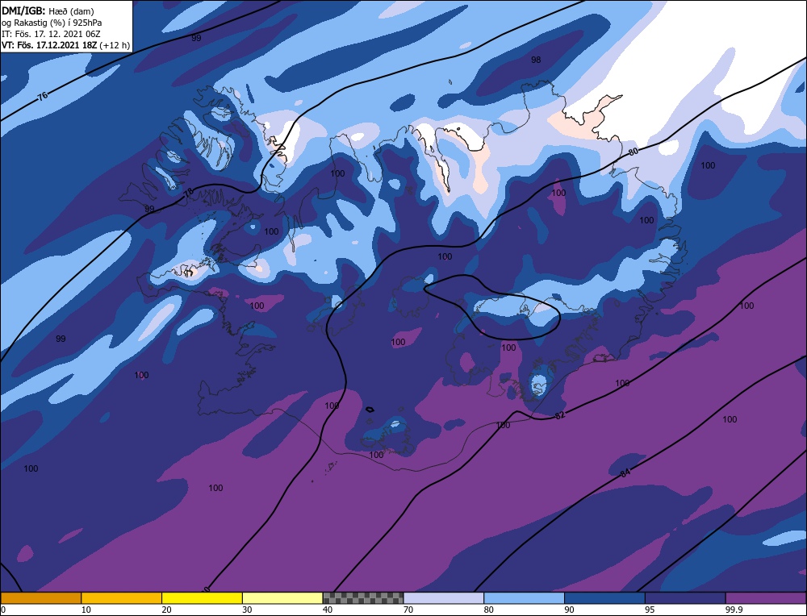Click the 98 humidity value label
The image size is (807, 616).
(536, 60)
